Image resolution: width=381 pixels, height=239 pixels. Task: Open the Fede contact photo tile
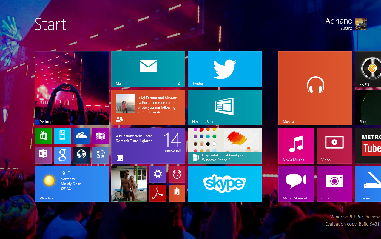coord(129,184)
